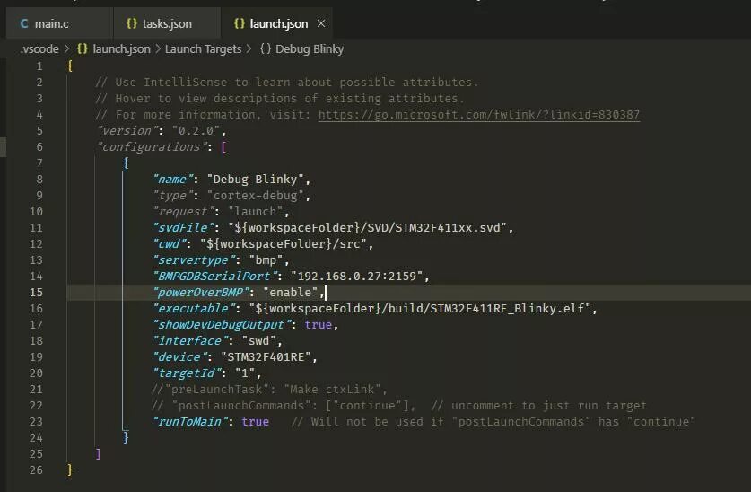751x492 pixels.
Task: Click the braces icon beside launch.json breadcrumb
Action: point(83,48)
